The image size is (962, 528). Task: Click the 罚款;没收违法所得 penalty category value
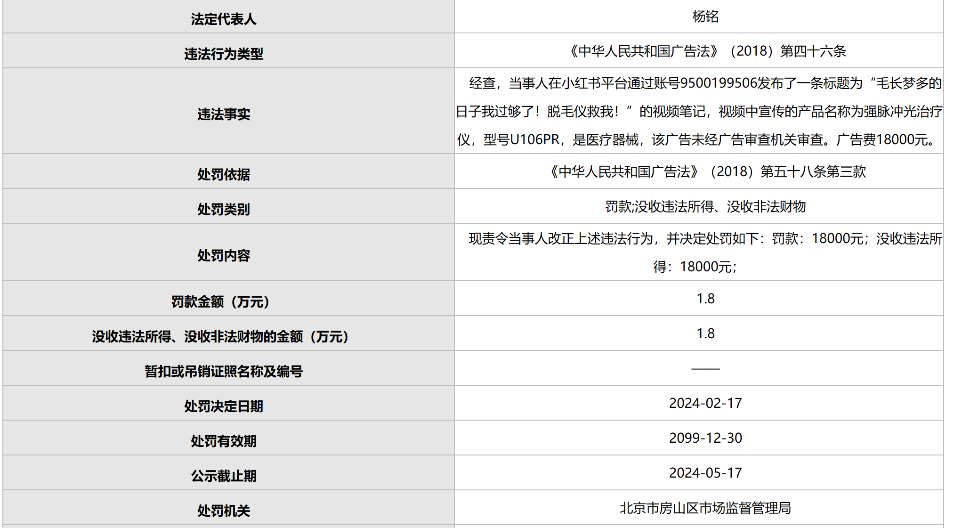(705, 207)
